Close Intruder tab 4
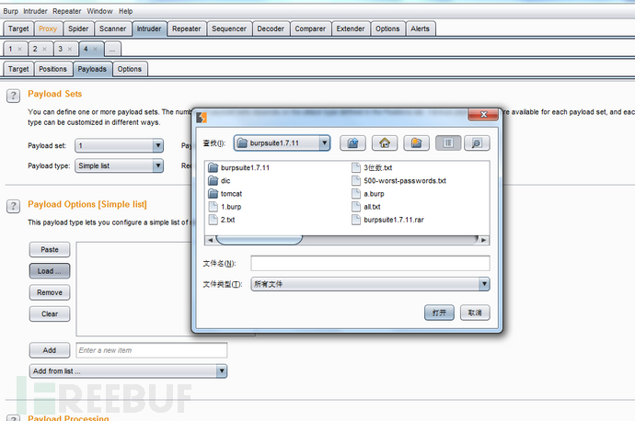 coord(95,49)
